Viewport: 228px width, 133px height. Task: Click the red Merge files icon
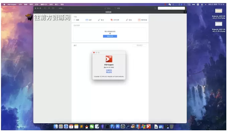111,20
